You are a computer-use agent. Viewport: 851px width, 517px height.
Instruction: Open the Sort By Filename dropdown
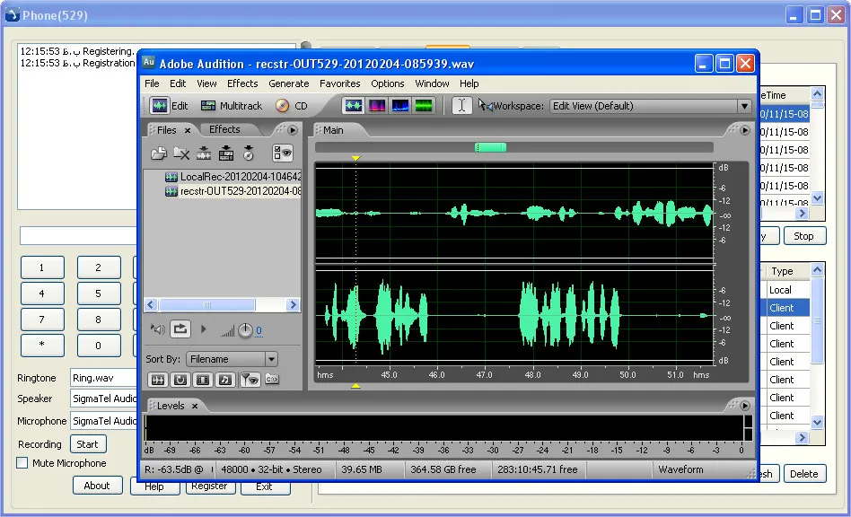[x=232, y=359]
